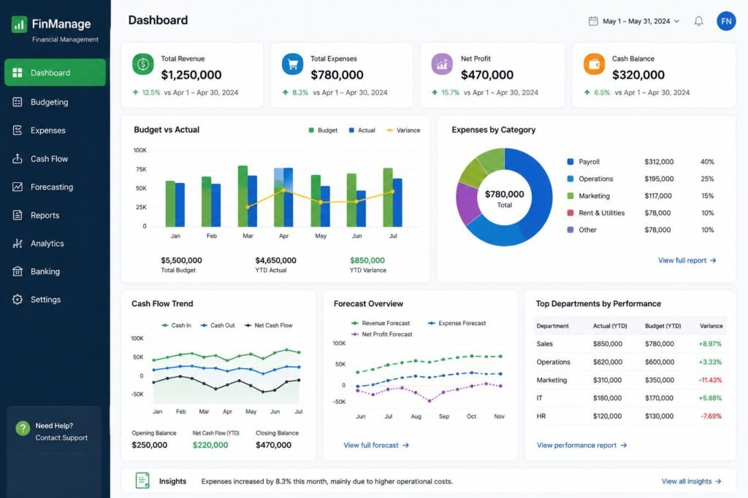Click the arrow after View all insights

718,481
